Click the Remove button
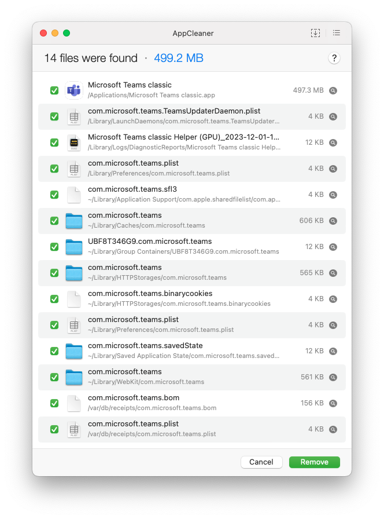 click(314, 462)
